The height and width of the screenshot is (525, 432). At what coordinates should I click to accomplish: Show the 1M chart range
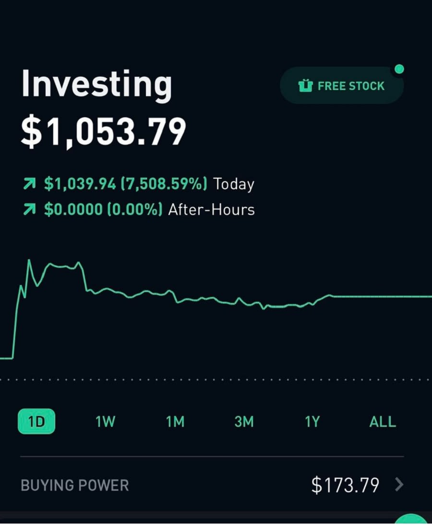click(x=175, y=422)
